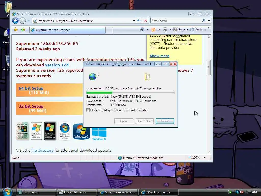Viewport: 261px width, 196px height.
Task: Open the recent pages dropdown beside Forward
Action: pyautogui.click(x=28, y=21)
